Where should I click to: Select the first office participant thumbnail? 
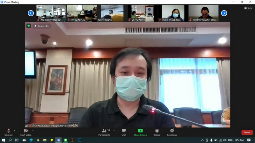51,13
